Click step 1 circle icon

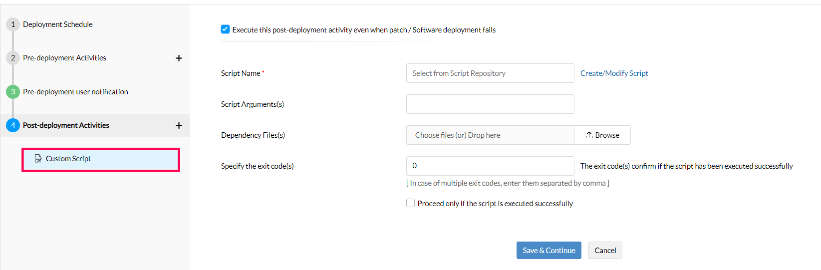click(x=13, y=24)
